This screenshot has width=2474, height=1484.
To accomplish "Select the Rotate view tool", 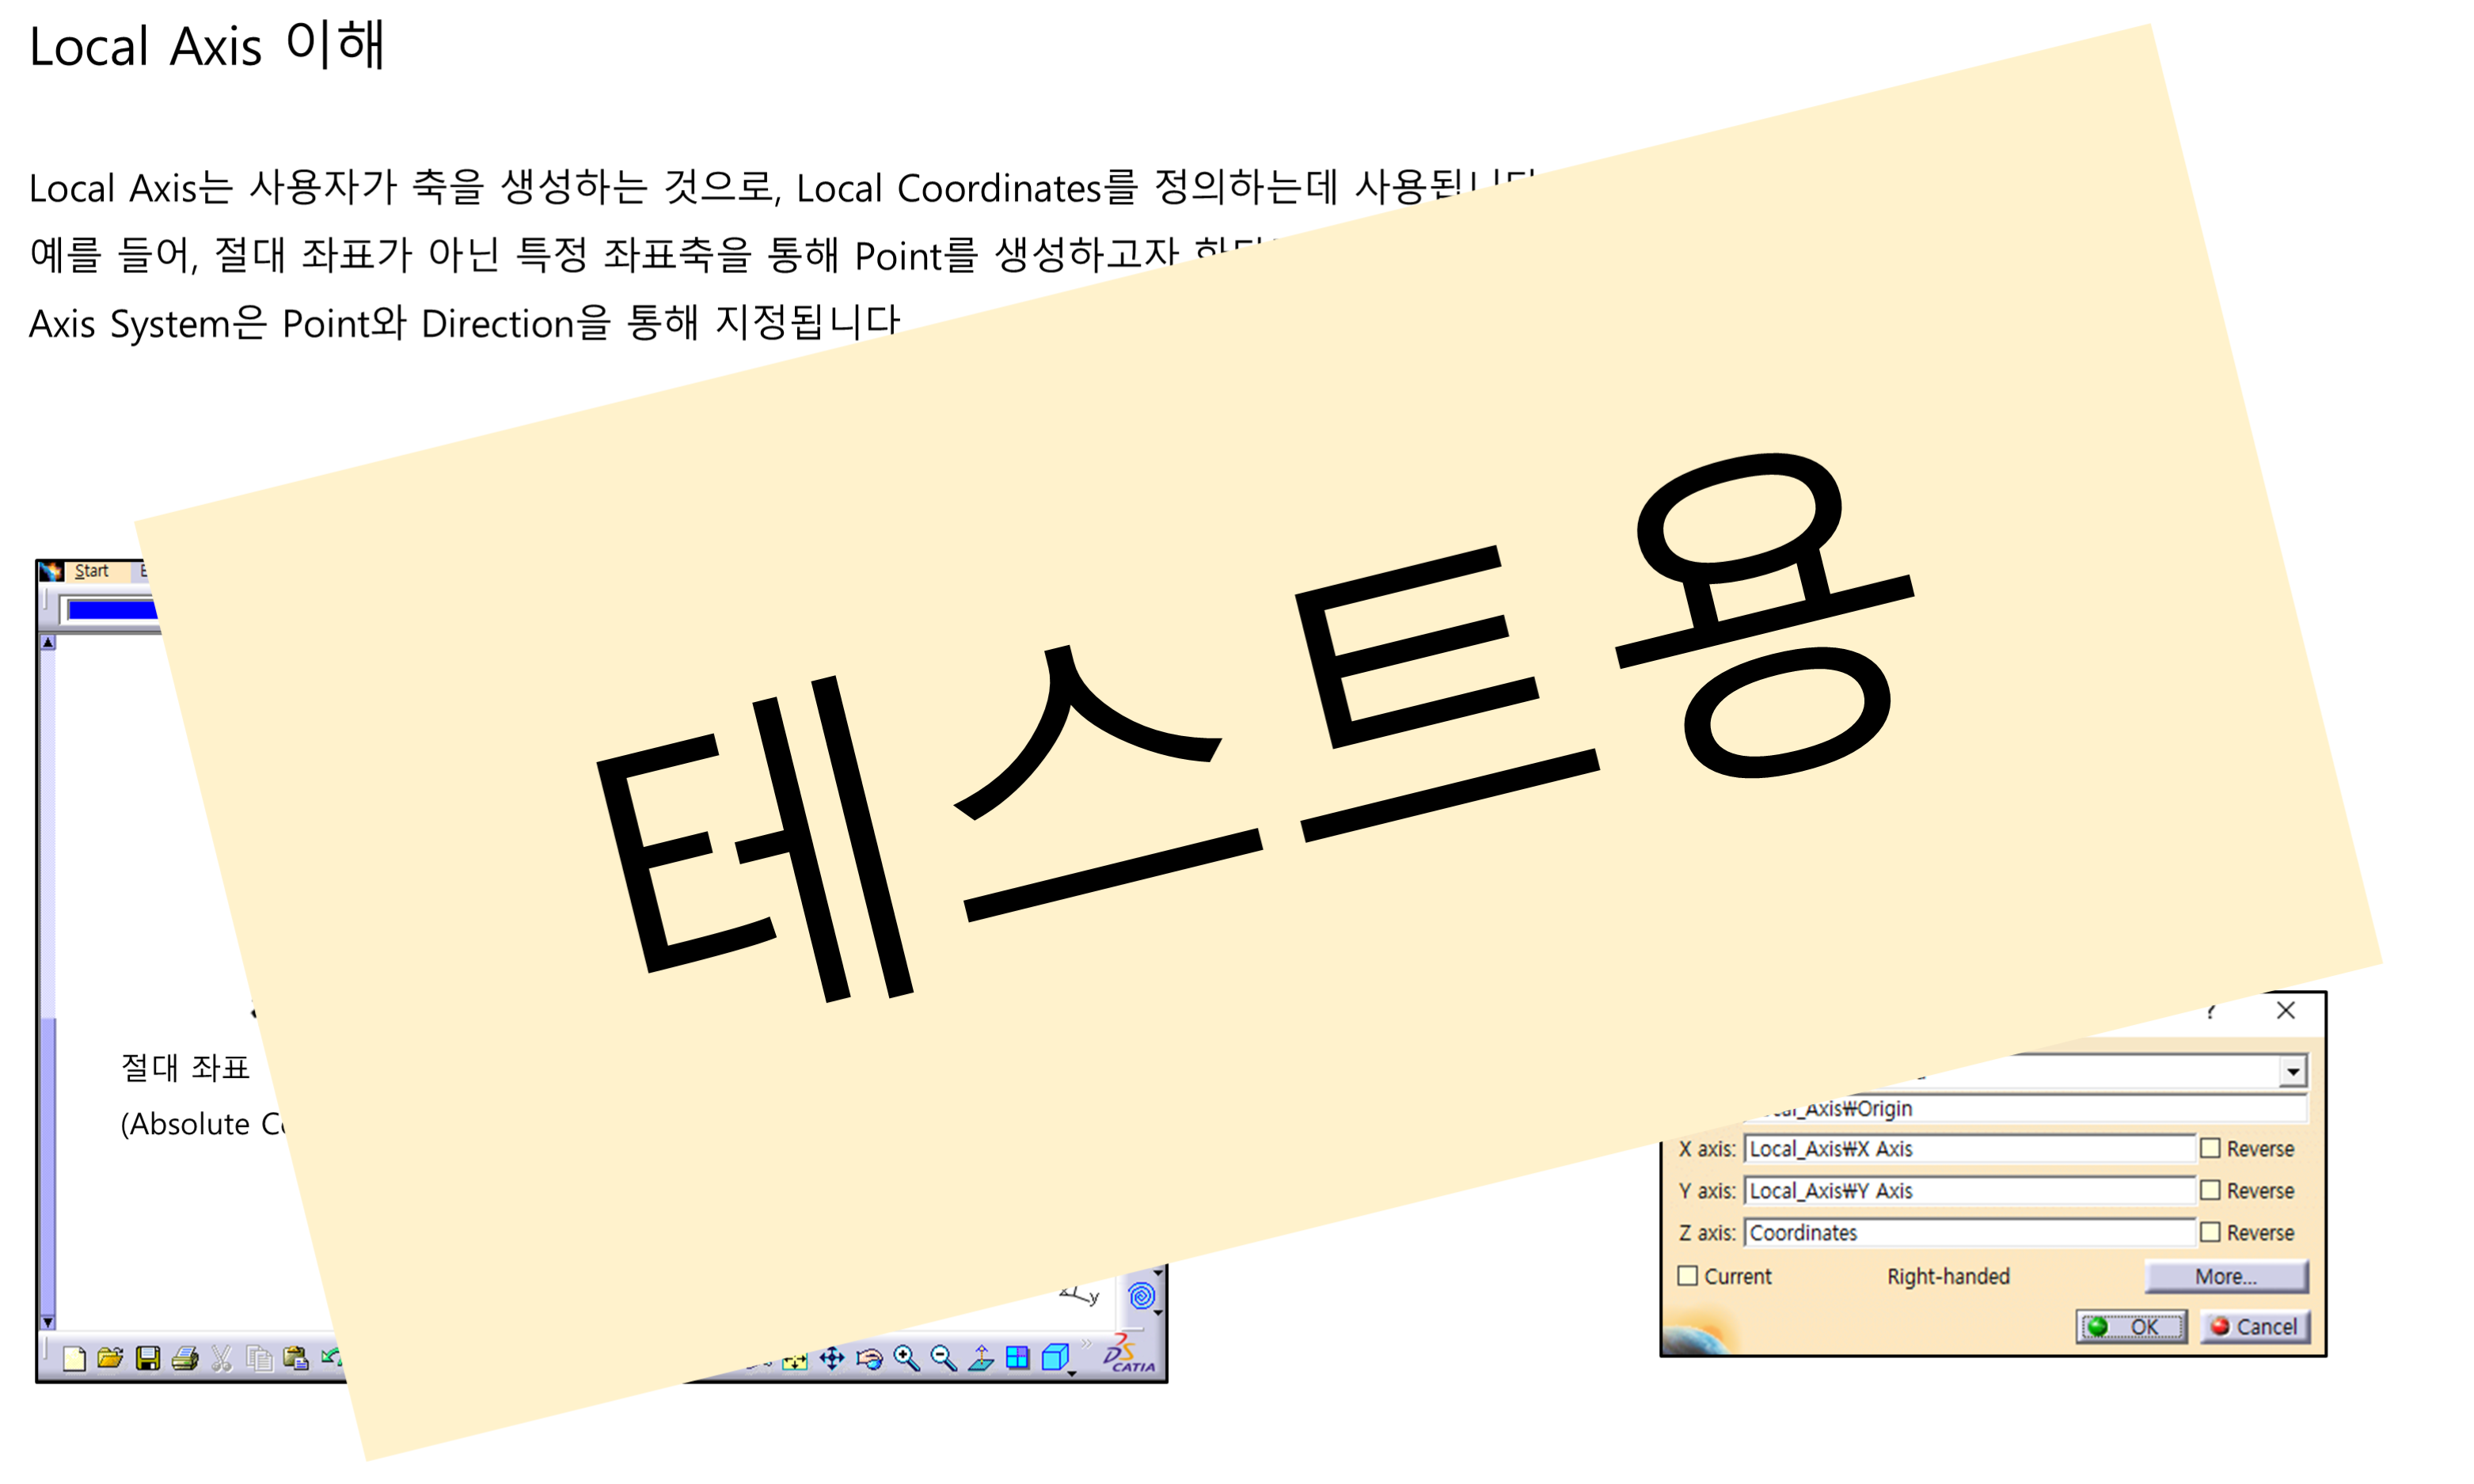I will pyautogui.click(x=870, y=1358).
